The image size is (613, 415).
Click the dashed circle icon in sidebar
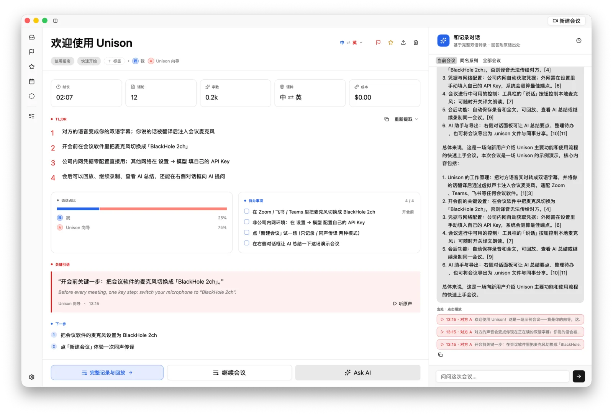32,96
